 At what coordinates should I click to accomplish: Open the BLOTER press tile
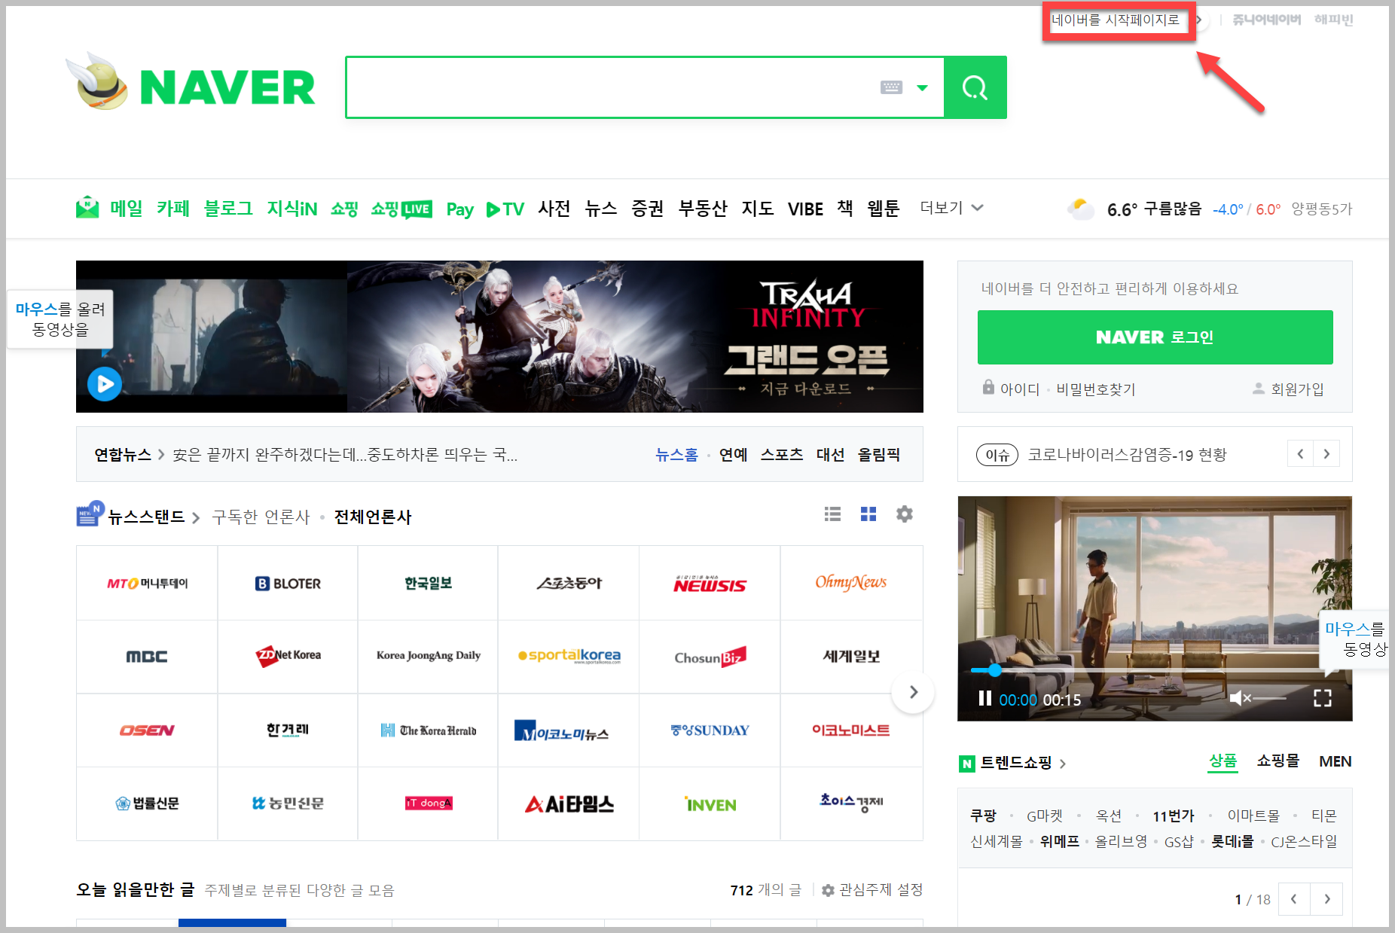point(288,583)
